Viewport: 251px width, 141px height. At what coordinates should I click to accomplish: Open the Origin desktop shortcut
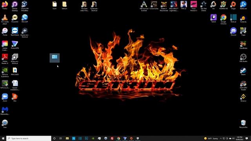pos(233,5)
